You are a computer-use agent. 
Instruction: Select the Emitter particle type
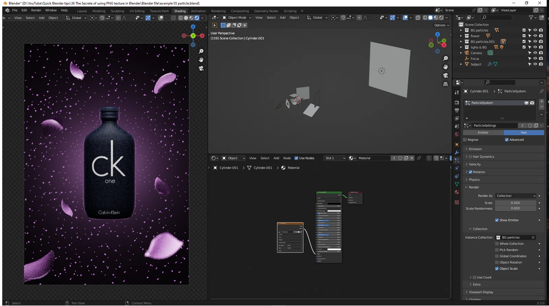click(483, 132)
